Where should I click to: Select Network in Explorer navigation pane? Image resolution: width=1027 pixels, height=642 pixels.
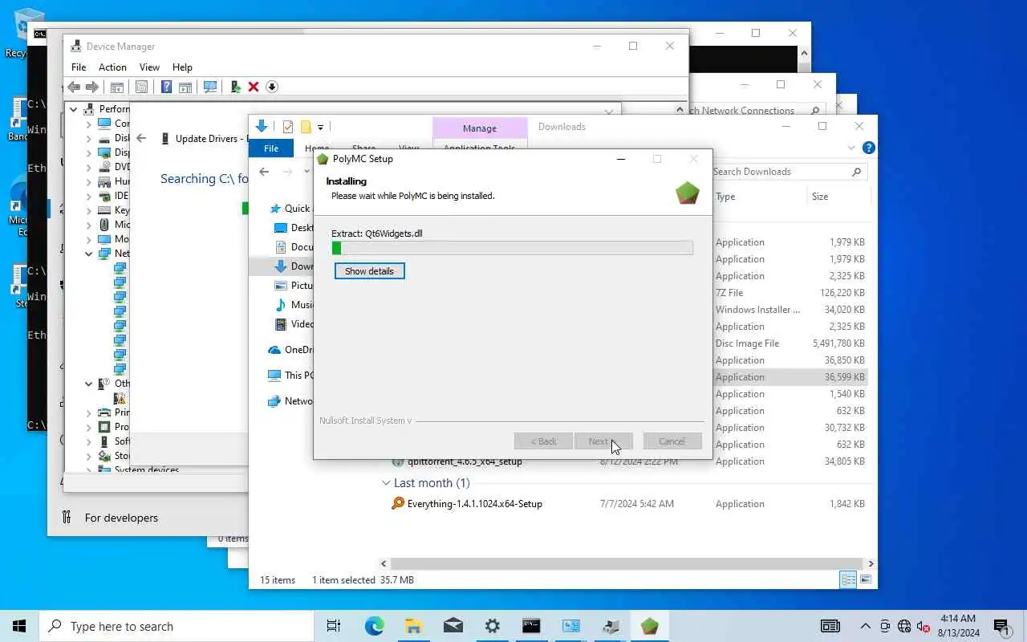290,401
